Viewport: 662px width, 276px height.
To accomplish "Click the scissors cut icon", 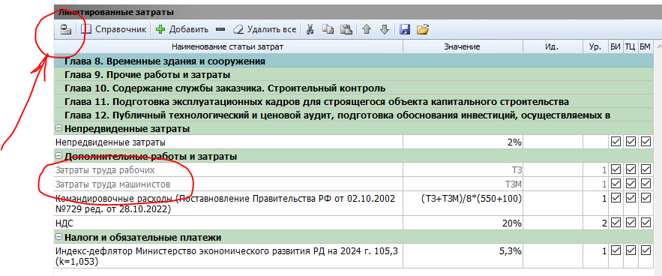I will [x=310, y=29].
